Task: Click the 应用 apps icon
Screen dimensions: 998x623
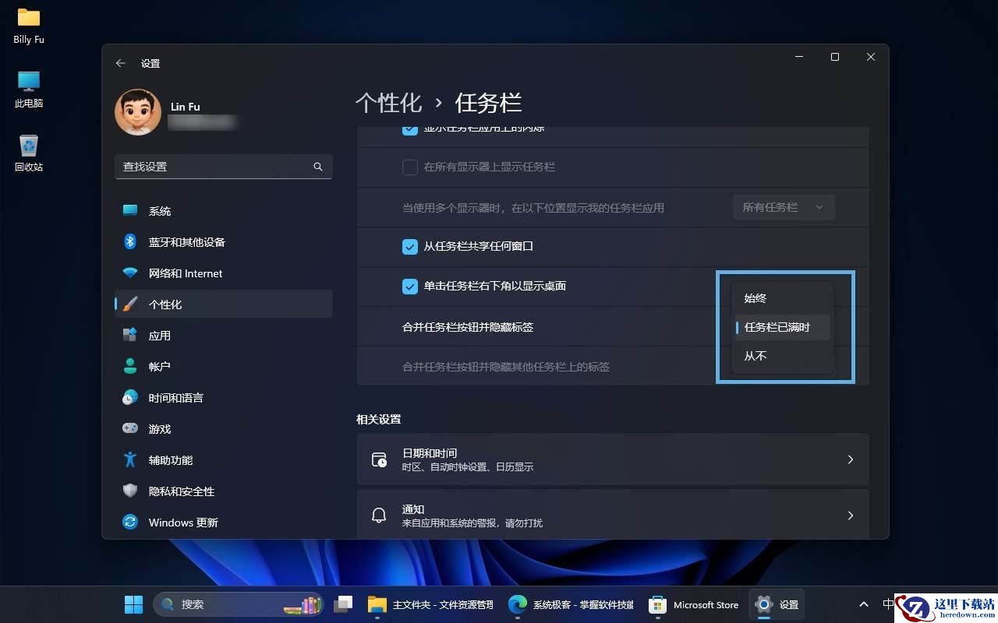Action: pos(130,335)
